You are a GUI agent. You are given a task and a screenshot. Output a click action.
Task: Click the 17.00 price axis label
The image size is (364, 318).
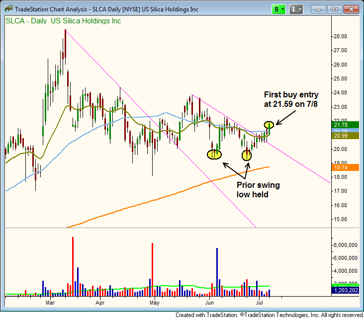340,191
